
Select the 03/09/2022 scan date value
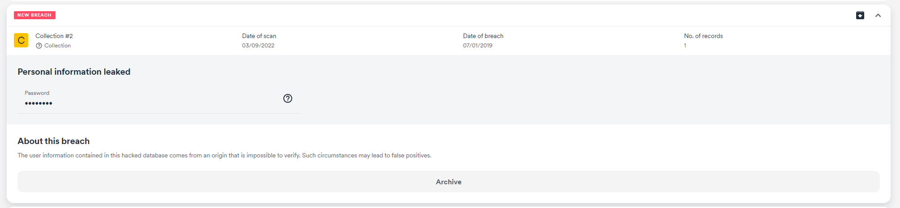click(258, 46)
